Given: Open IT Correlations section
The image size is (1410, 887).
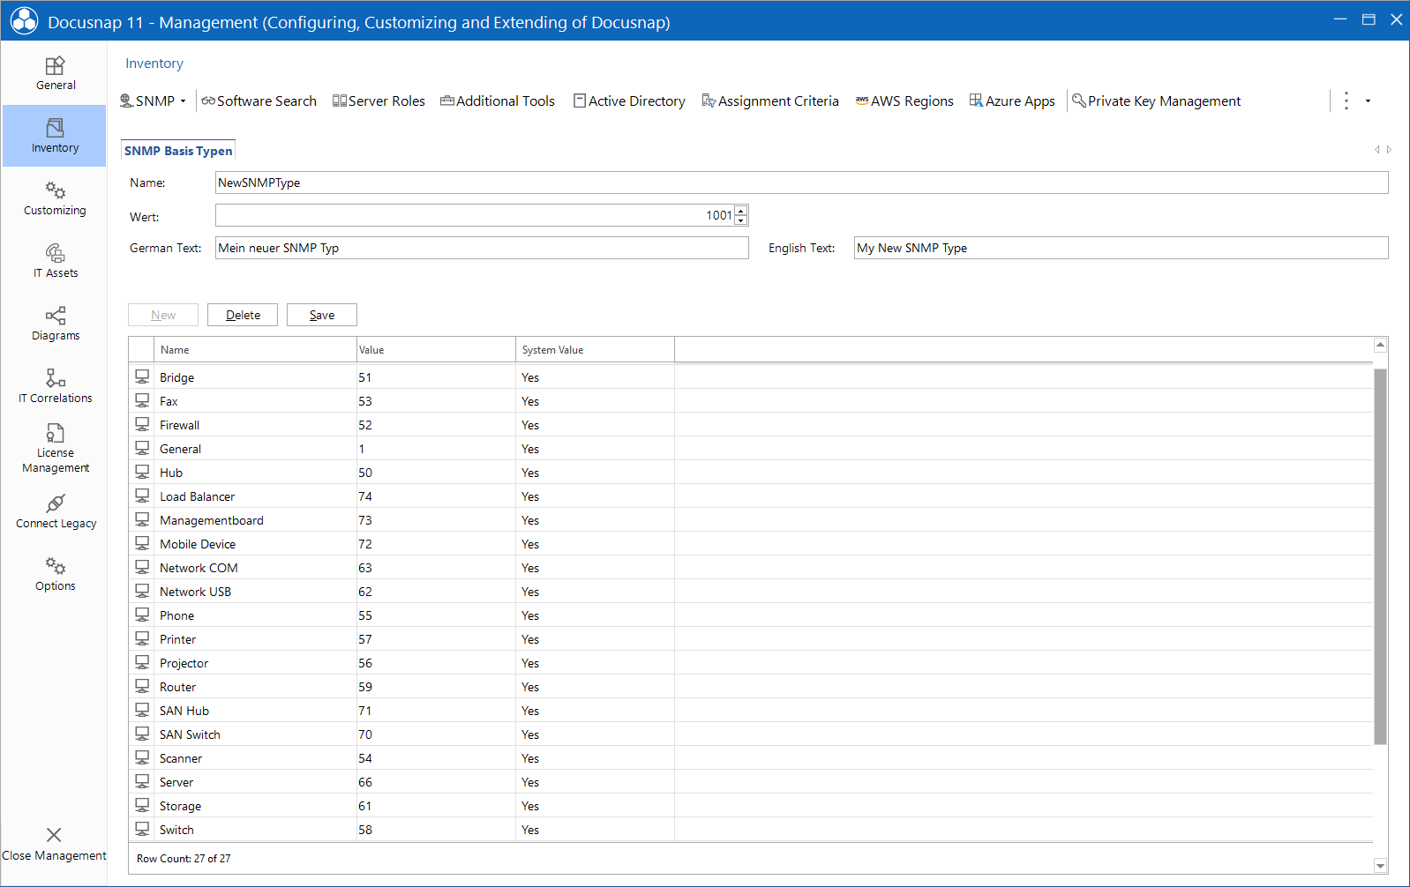Looking at the screenshot, I should pyautogui.click(x=55, y=387).
